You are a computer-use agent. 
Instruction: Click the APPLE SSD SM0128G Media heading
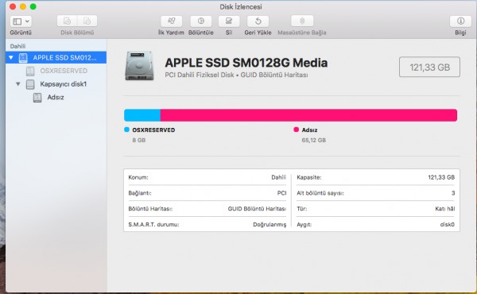(246, 63)
